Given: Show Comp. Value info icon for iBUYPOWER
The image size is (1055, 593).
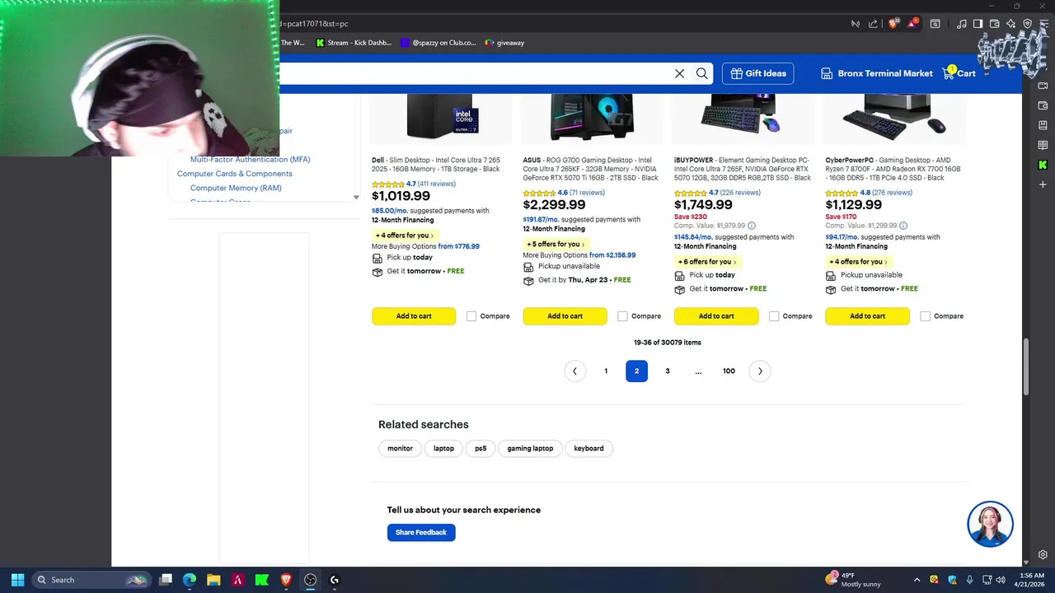Looking at the screenshot, I should [752, 226].
